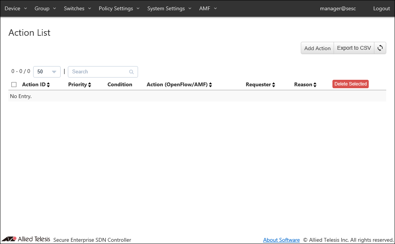The image size is (395, 244).
Task: Click the red Delete Selected button
Action: pos(350,84)
